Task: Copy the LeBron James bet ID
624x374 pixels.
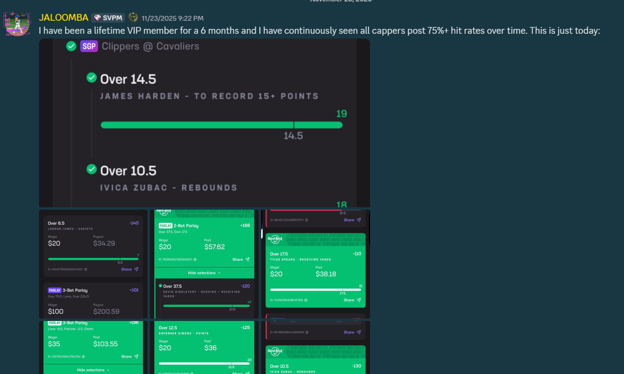Action: 86,269
